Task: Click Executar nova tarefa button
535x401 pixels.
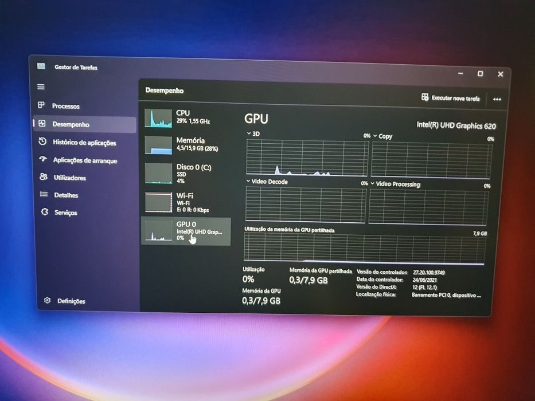Action: (450, 98)
